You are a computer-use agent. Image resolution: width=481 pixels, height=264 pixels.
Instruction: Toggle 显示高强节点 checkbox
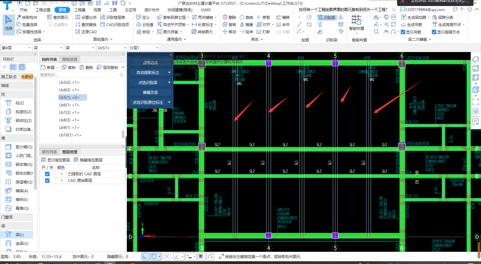pos(434,32)
